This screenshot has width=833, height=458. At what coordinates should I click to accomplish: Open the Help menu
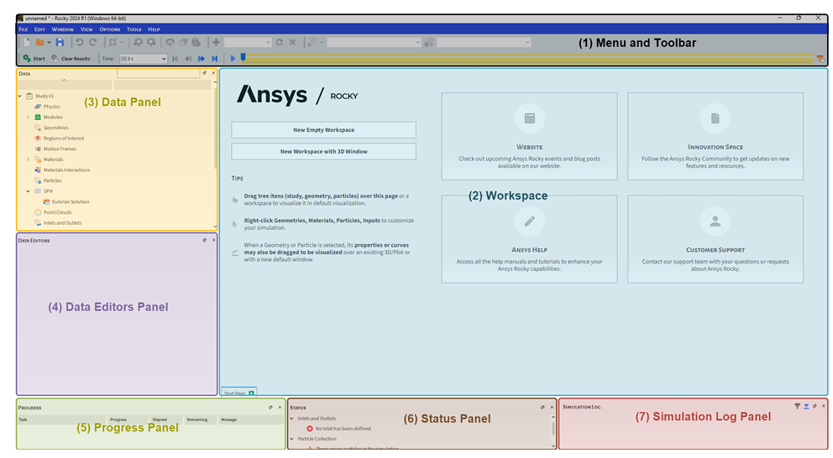(154, 29)
